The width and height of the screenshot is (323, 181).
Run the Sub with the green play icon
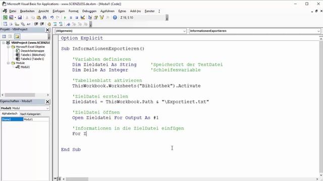tap(65, 18)
